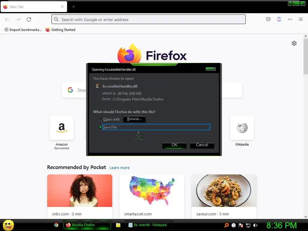This screenshot has width=308, height=231.
Task: Open Getting Started bookmark
Action: pyautogui.click(x=60, y=30)
